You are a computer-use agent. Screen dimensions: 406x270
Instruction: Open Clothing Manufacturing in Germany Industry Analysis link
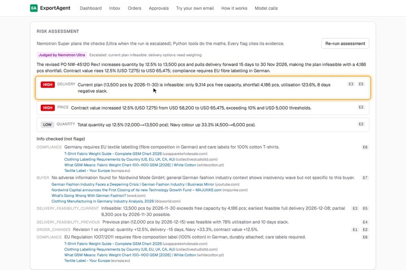[x=103, y=201]
